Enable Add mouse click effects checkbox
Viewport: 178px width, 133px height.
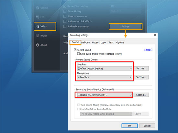(x=65, y=21)
